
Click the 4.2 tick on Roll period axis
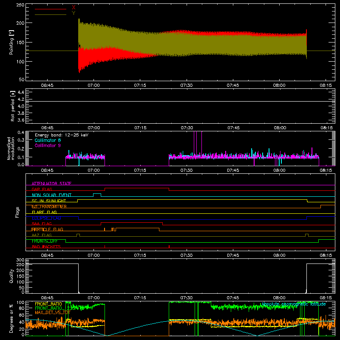point(21,99)
